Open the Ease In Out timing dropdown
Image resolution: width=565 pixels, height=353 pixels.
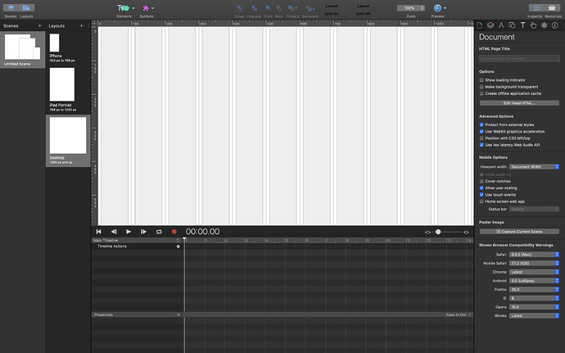tap(459, 315)
